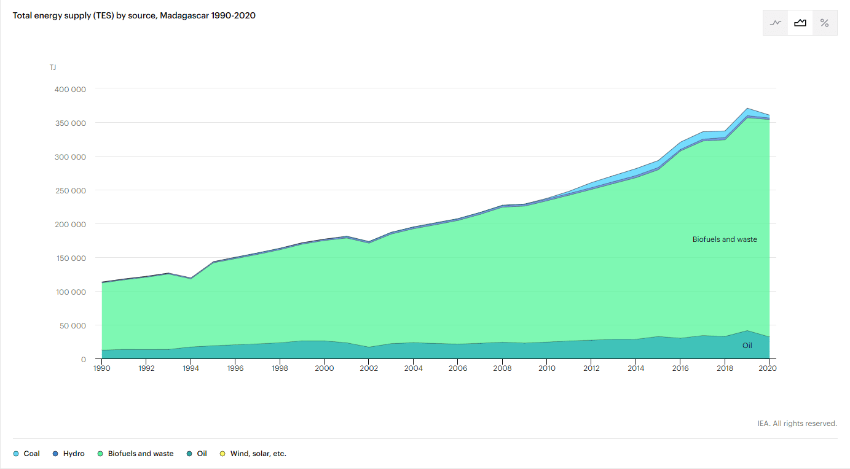
Task: Click the 400 000 y-axis label
Action: point(71,89)
